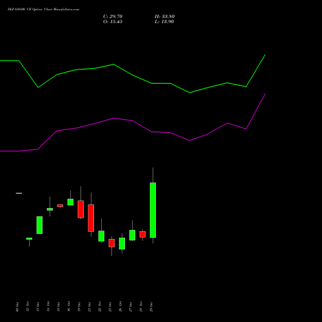Click the open value O: 15.45
The image size is (322, 322).
tap(113, 22)
